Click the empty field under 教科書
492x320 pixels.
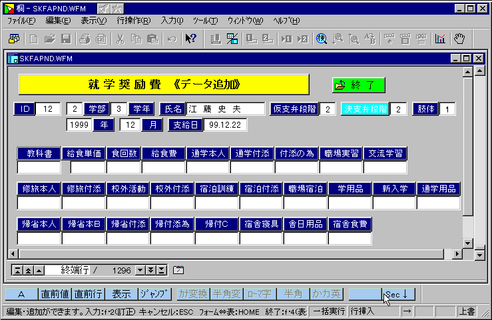tap(39, 168)
